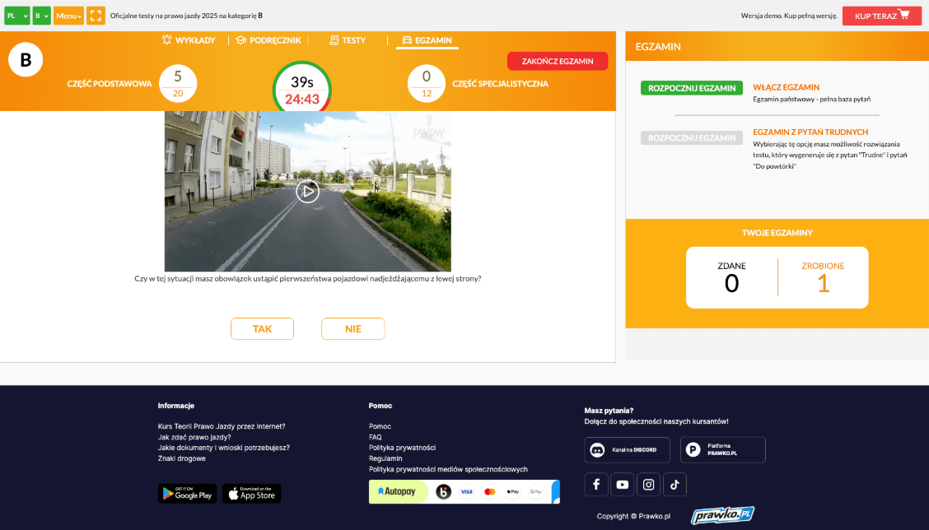Play the exam question video

[x=307, y=191]
